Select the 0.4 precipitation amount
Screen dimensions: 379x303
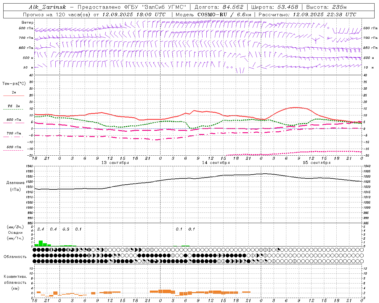53,229
